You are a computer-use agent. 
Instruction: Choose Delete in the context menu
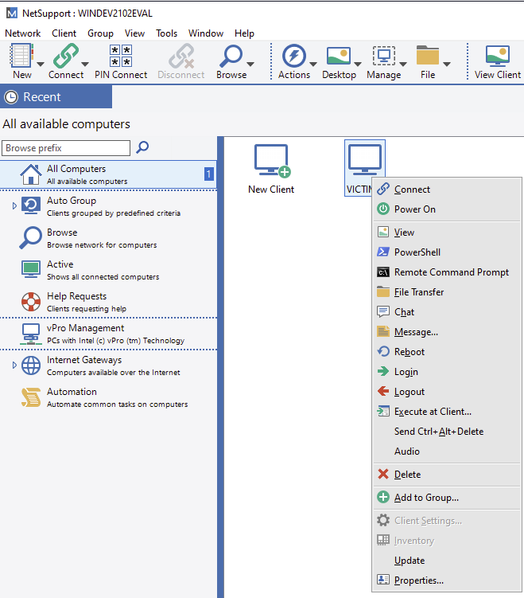coord(447,475)
